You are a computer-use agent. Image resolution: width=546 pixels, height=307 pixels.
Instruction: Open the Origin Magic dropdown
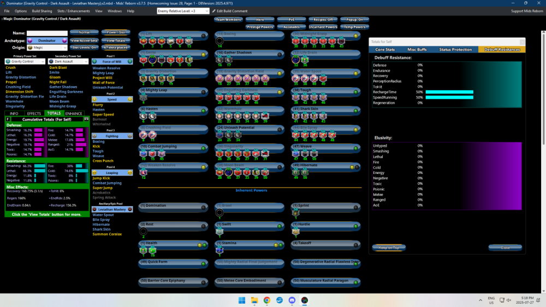click(47, 47)
